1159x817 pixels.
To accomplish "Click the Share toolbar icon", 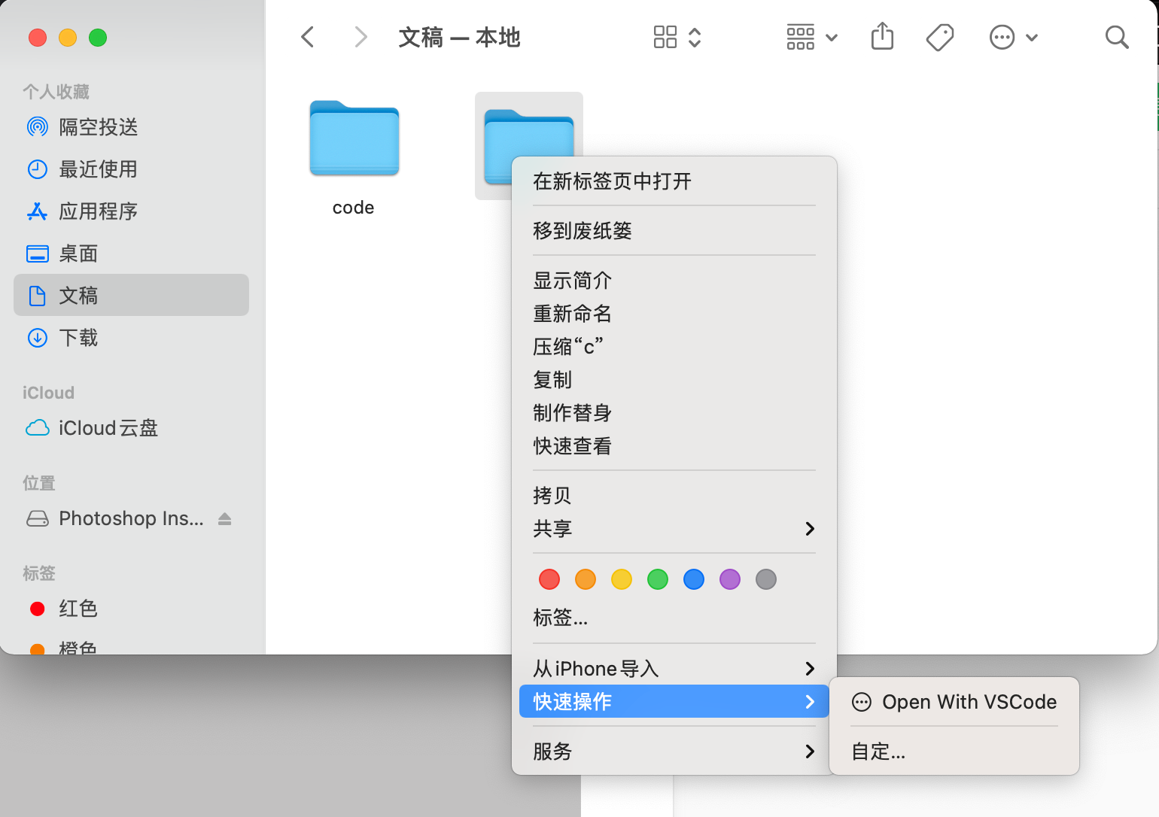I will tap(882, 36).
